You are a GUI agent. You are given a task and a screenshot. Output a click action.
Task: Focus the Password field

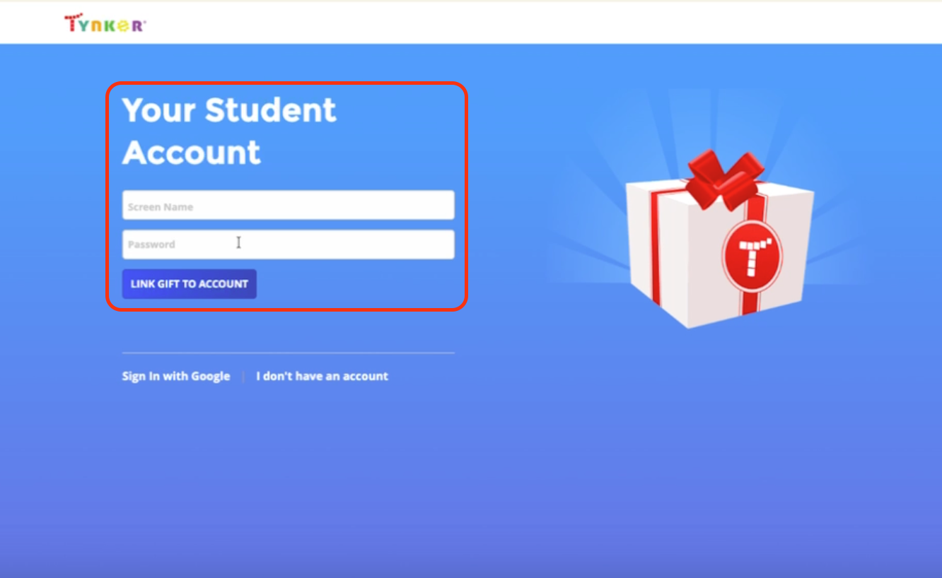pos(288,244)
